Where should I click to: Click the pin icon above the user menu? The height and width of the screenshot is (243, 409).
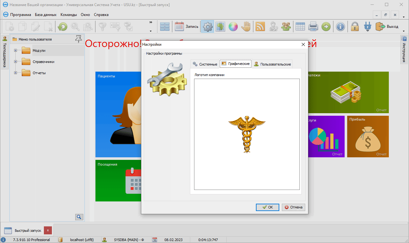(x=78, y=39)
